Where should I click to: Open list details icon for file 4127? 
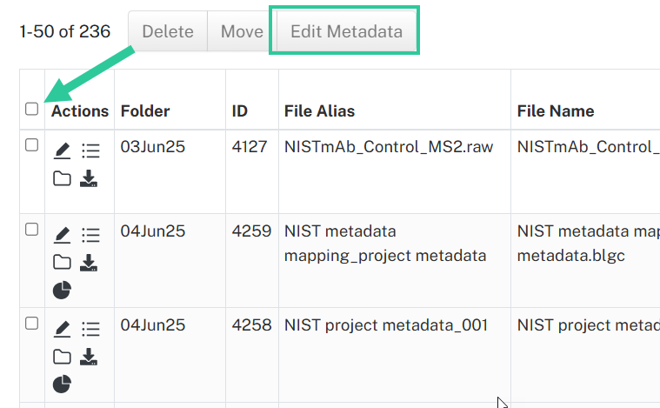pyautogui.click(x=90, y=150)
